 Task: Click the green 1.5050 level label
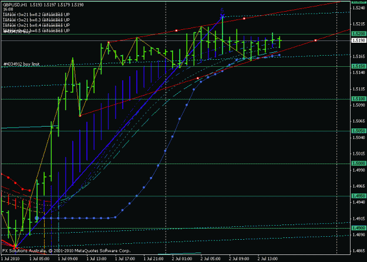359,131
